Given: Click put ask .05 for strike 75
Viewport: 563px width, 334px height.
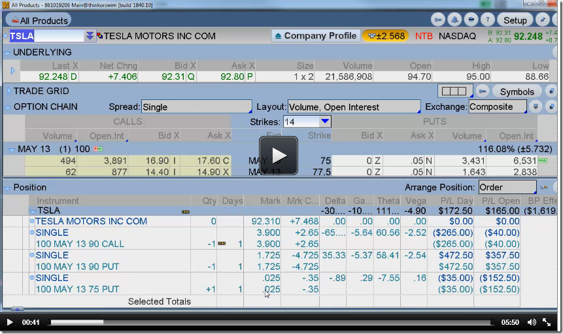Looking at the screenshot, I should [418, 161].
